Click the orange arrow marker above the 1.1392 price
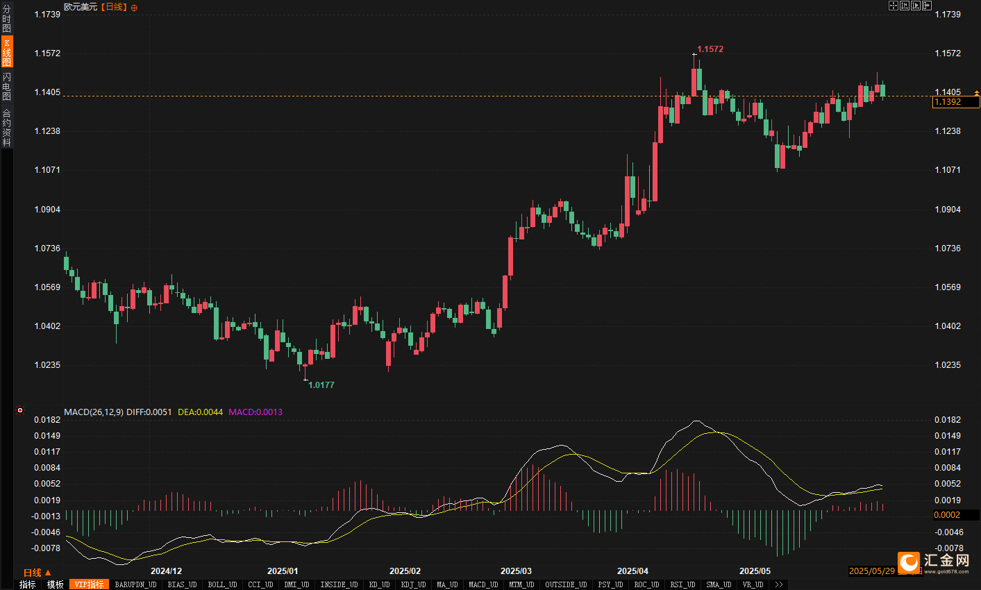Screen dimensions: 981x590 coord(977,92)
